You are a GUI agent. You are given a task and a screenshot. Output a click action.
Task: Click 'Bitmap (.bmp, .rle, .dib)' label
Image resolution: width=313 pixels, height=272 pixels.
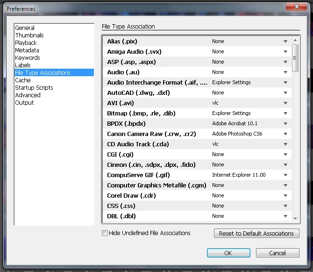coord(141,114)
